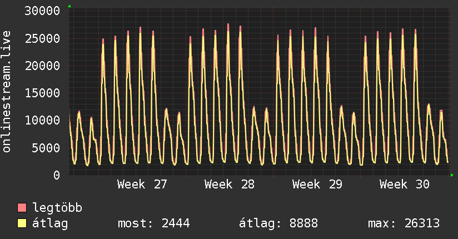Viewport: 458px width, 239px height.
Task: Click the 15000 Y-axis tick label
Action: (42, 93)
